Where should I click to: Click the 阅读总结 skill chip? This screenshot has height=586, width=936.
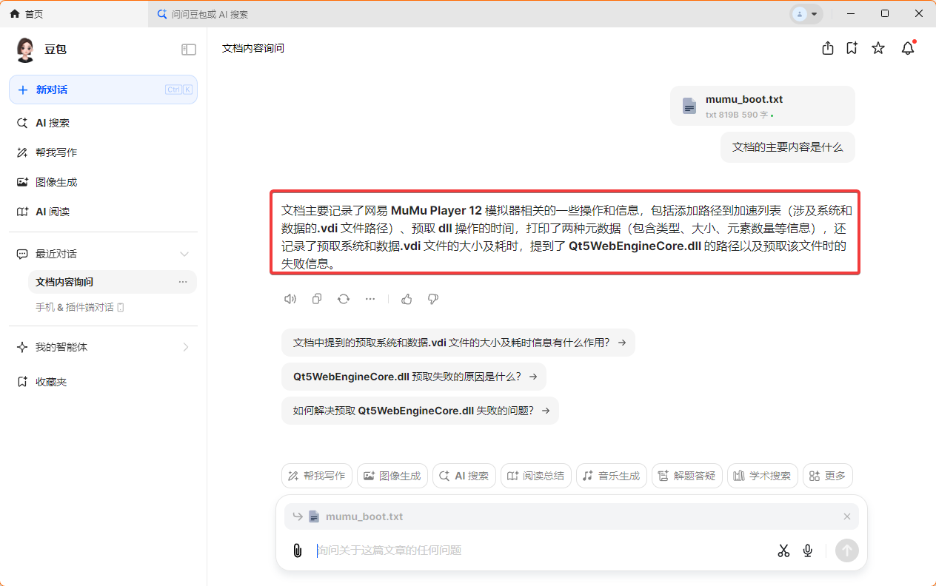(x=536, y=476)
